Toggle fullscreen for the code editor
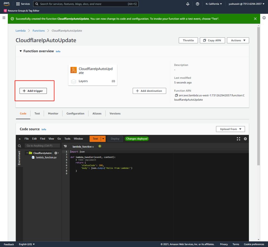The height and width of the screenshot is (247, 268). coord(238,139)
